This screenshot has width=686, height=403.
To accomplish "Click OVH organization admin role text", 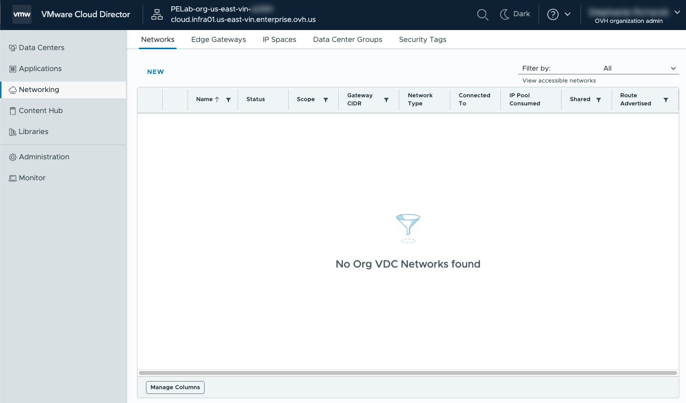I will 629,21.
